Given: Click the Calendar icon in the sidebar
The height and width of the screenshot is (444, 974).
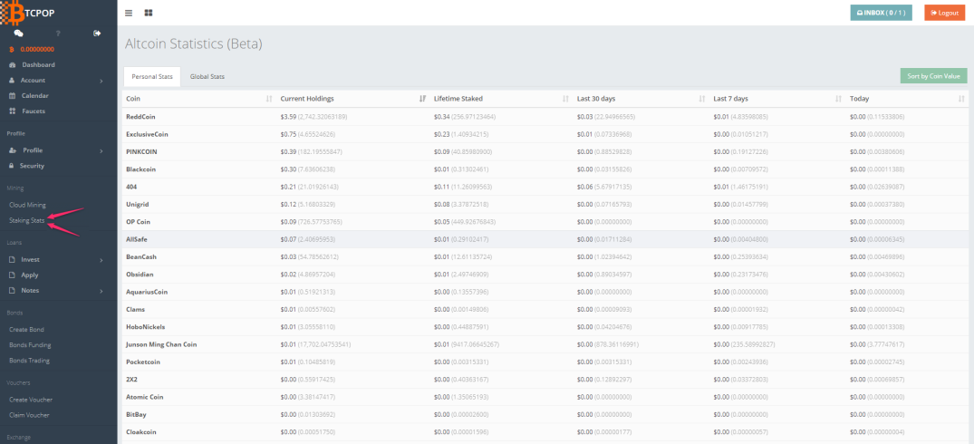Looking at the screenshot, I should 12,96.
